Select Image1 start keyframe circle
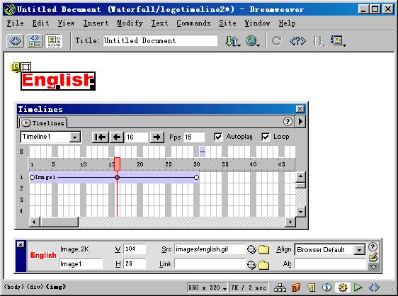Viewport: 398px width, 296px height. [32, 178]
